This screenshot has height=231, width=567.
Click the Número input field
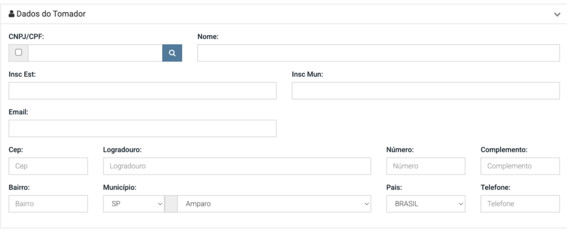click(x=425, y=166)
